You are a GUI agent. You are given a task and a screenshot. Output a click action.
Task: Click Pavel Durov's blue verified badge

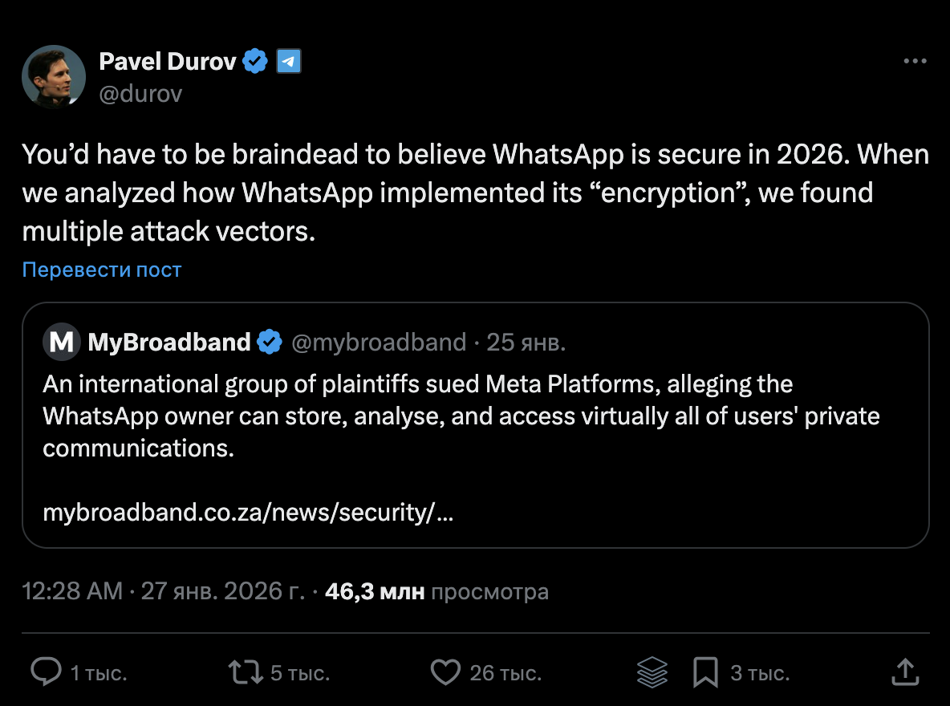[x=254, y=60]
